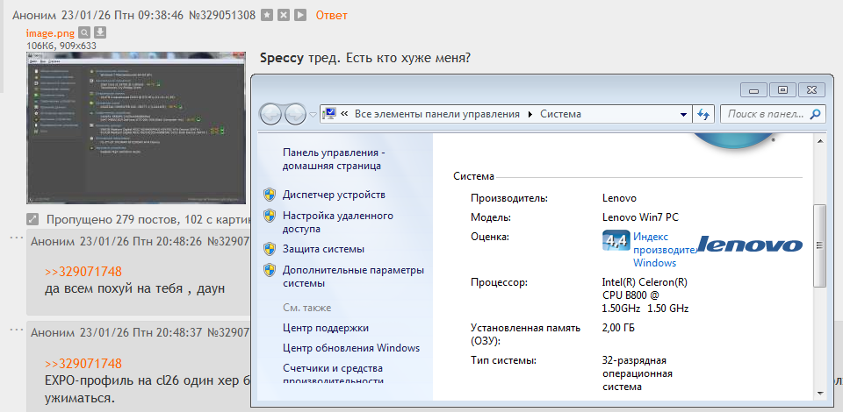Click the См. также heading
Viewport: 843px width, 412px height.
click(307, 308)
